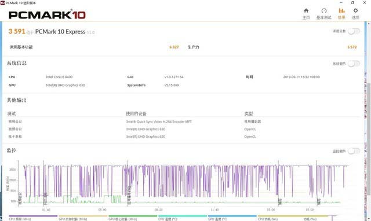Select the overall score 3 591
The width and height of the screenshot is (371, 221).
pos(17,31)
